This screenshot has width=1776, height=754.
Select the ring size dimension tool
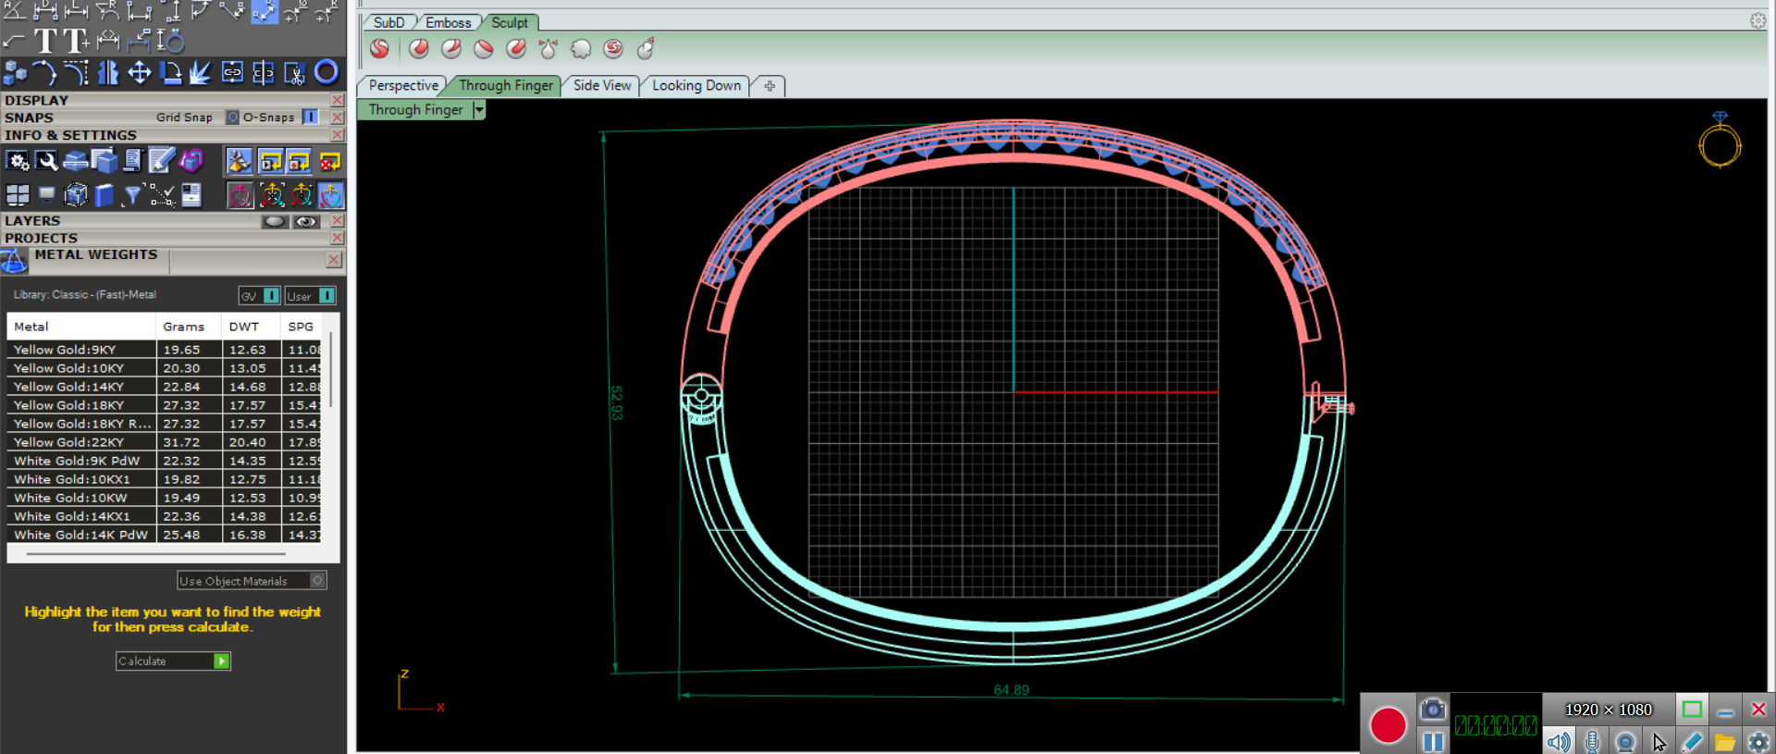pyautogui.click(x=170, y=41)
